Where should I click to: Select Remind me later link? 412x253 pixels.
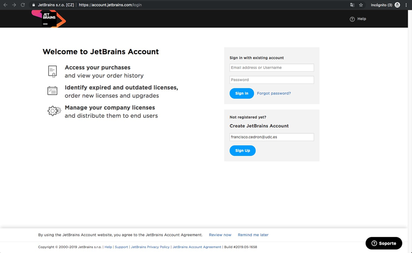tap(253, 235)
